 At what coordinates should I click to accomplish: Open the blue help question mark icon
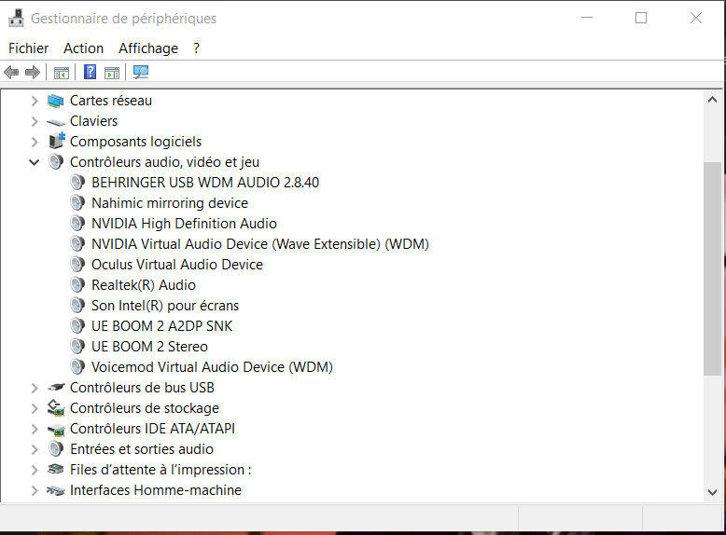90,72
